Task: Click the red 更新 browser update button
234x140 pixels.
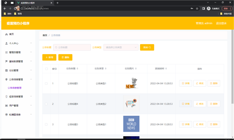Action: coord(227,8)
